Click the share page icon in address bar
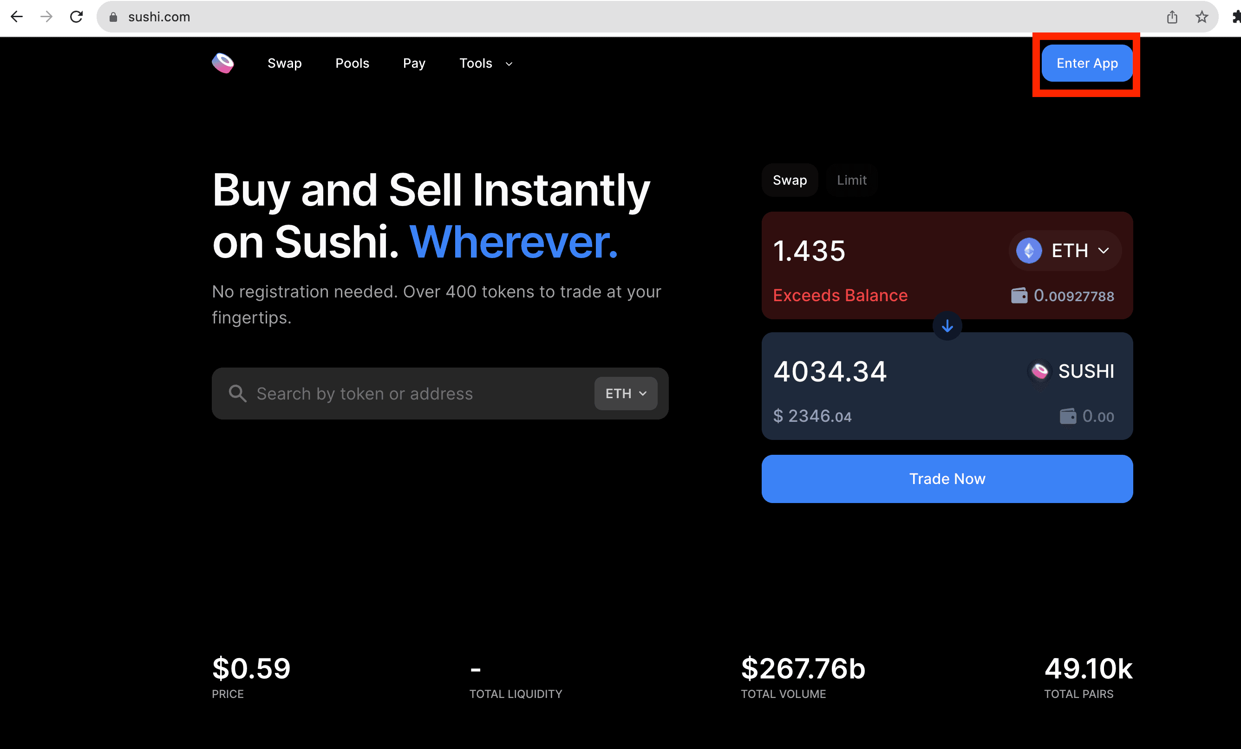The width and height of the screenshot is (1241, 749). (1172, 17)
